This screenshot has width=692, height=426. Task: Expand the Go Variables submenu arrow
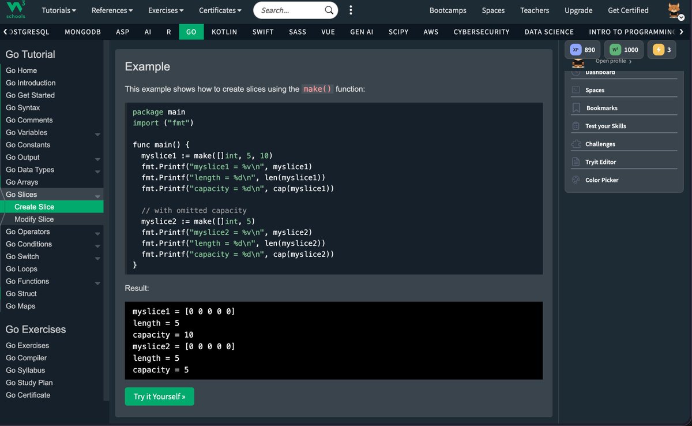pos(97,134)
